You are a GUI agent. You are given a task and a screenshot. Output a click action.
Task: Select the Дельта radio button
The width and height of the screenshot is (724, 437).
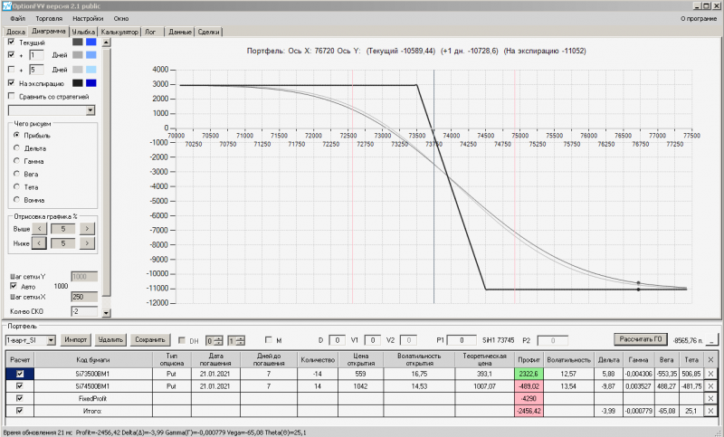[16, 148]
